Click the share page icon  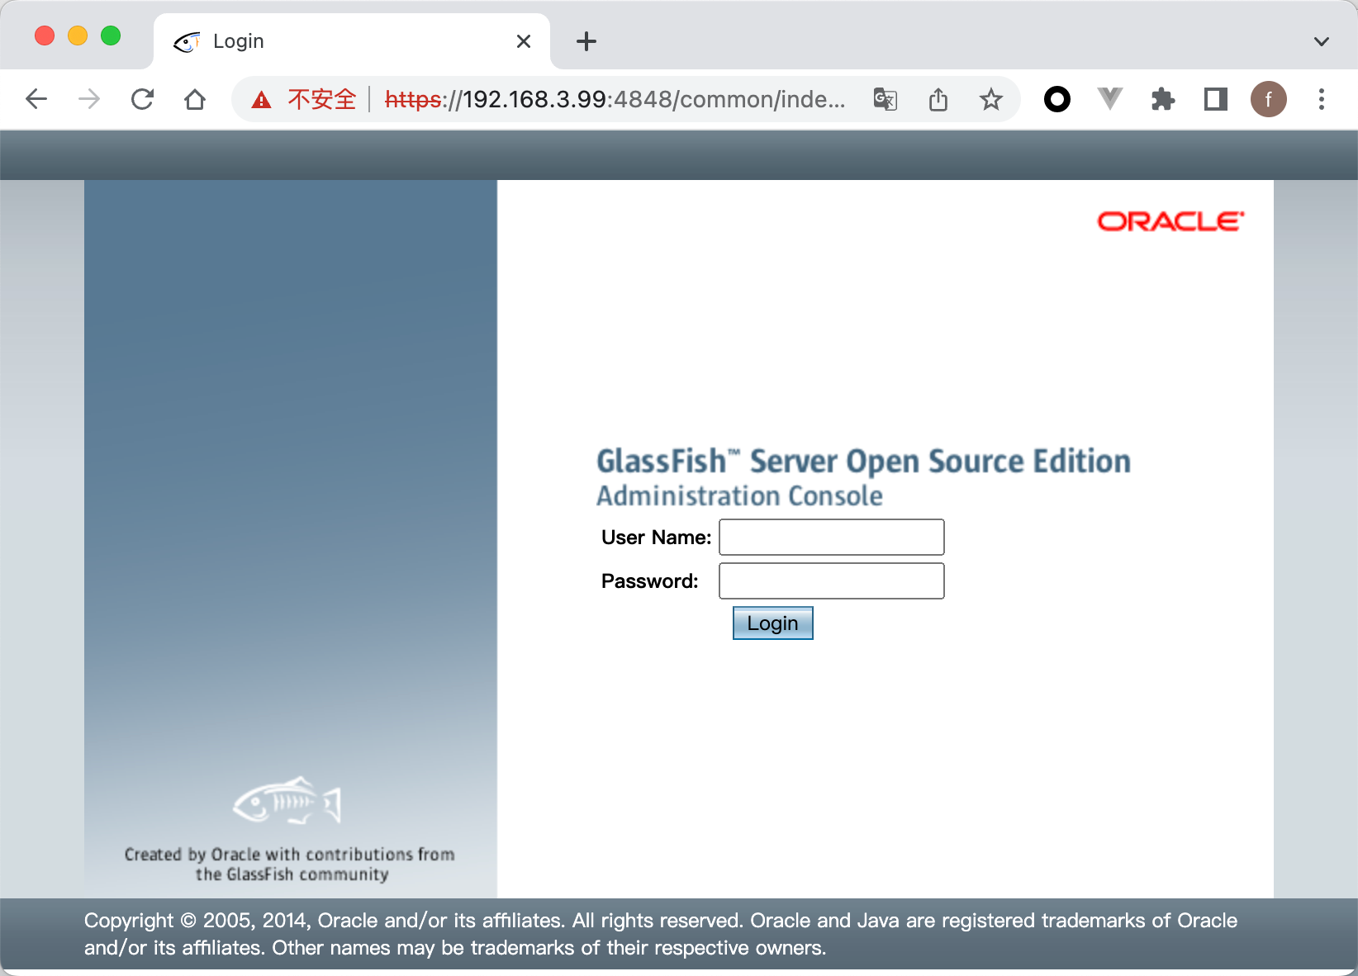[x=938, y=100]
